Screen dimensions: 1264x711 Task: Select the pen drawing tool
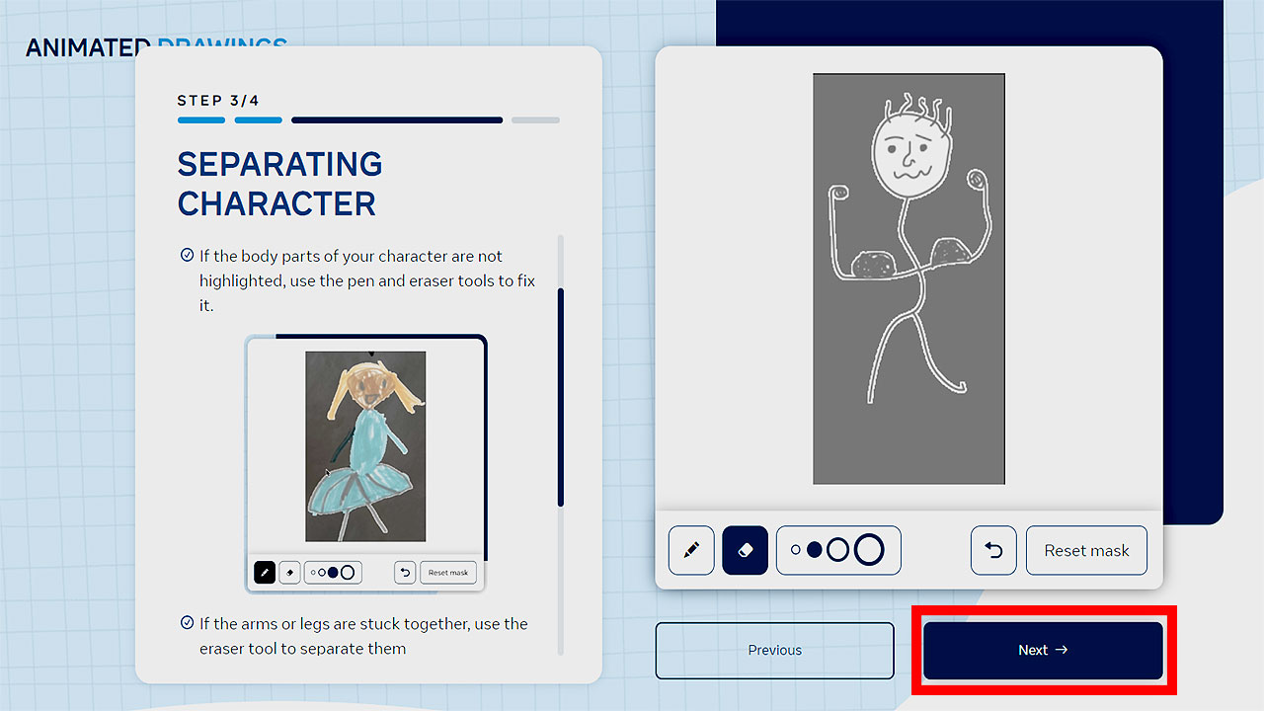point(691,550)
